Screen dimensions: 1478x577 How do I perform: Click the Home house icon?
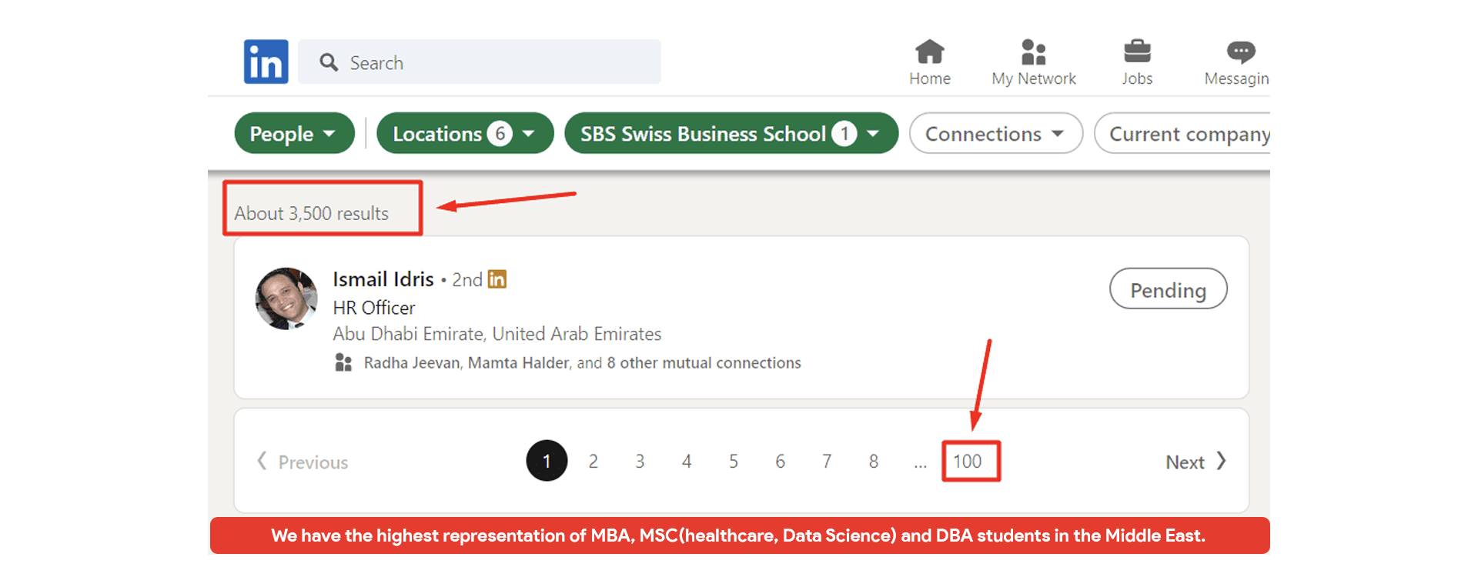pos(929,52)
